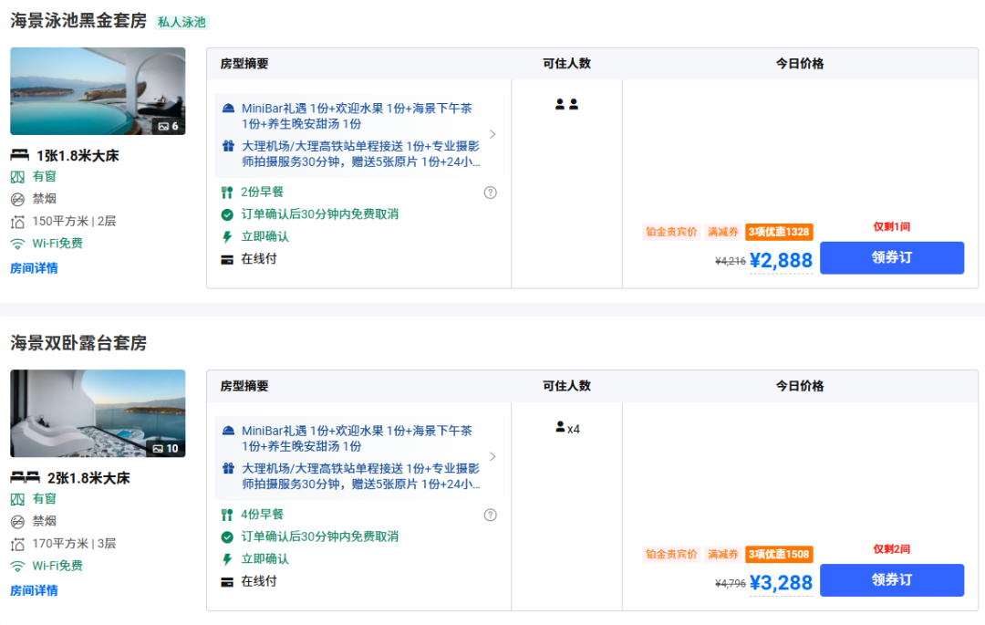985x625 pixels.
Task: Open photo gallery icon on terrace suite image
Action: click(x=165, y=448)
